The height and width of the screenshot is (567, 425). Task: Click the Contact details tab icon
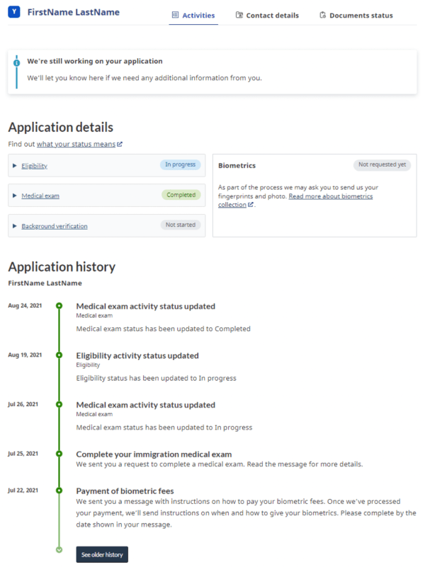(239, 15)
